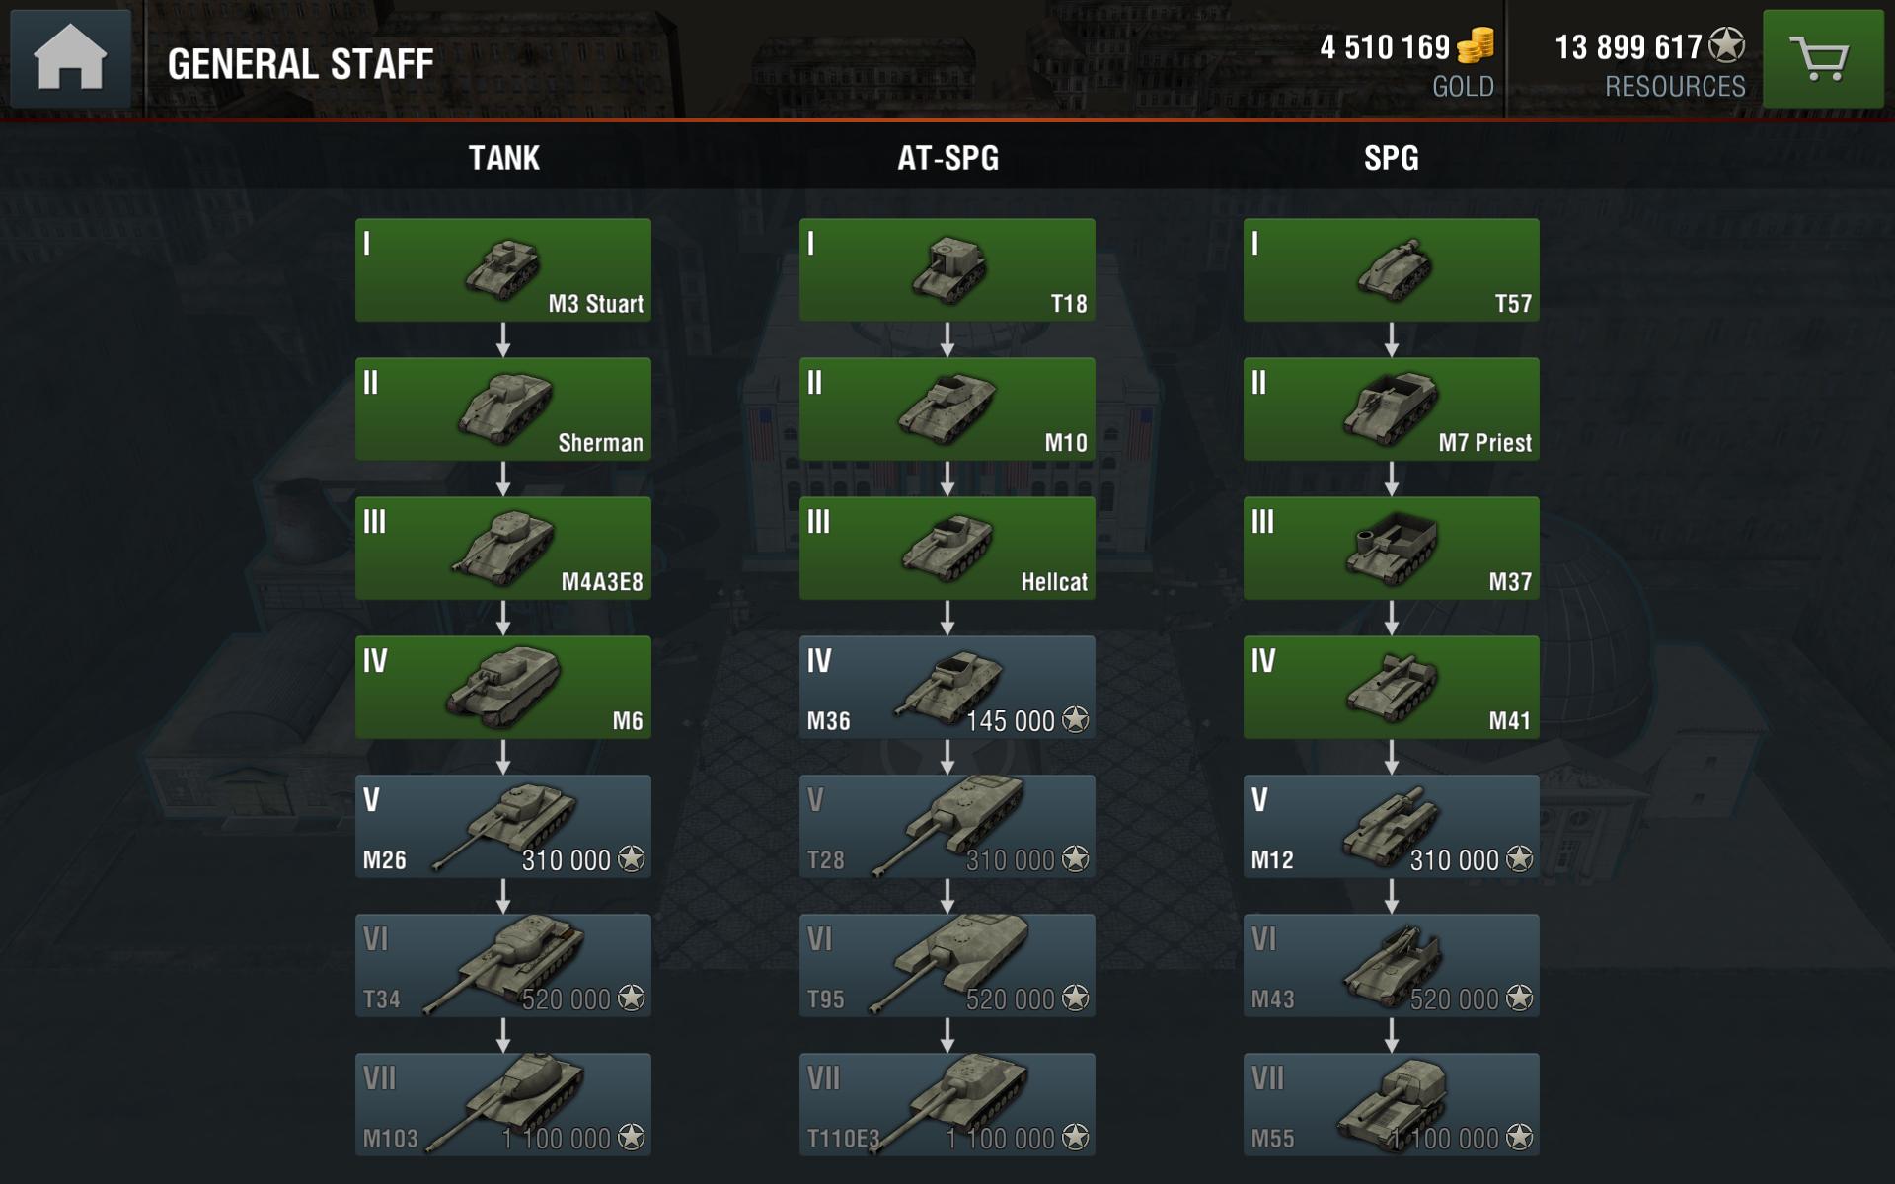
Task: Open the shop cart icon
Action: (1823, 58)
